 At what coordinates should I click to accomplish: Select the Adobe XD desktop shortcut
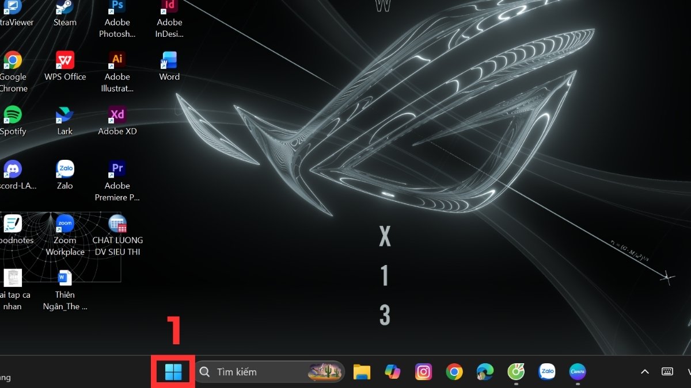(117, 121)
